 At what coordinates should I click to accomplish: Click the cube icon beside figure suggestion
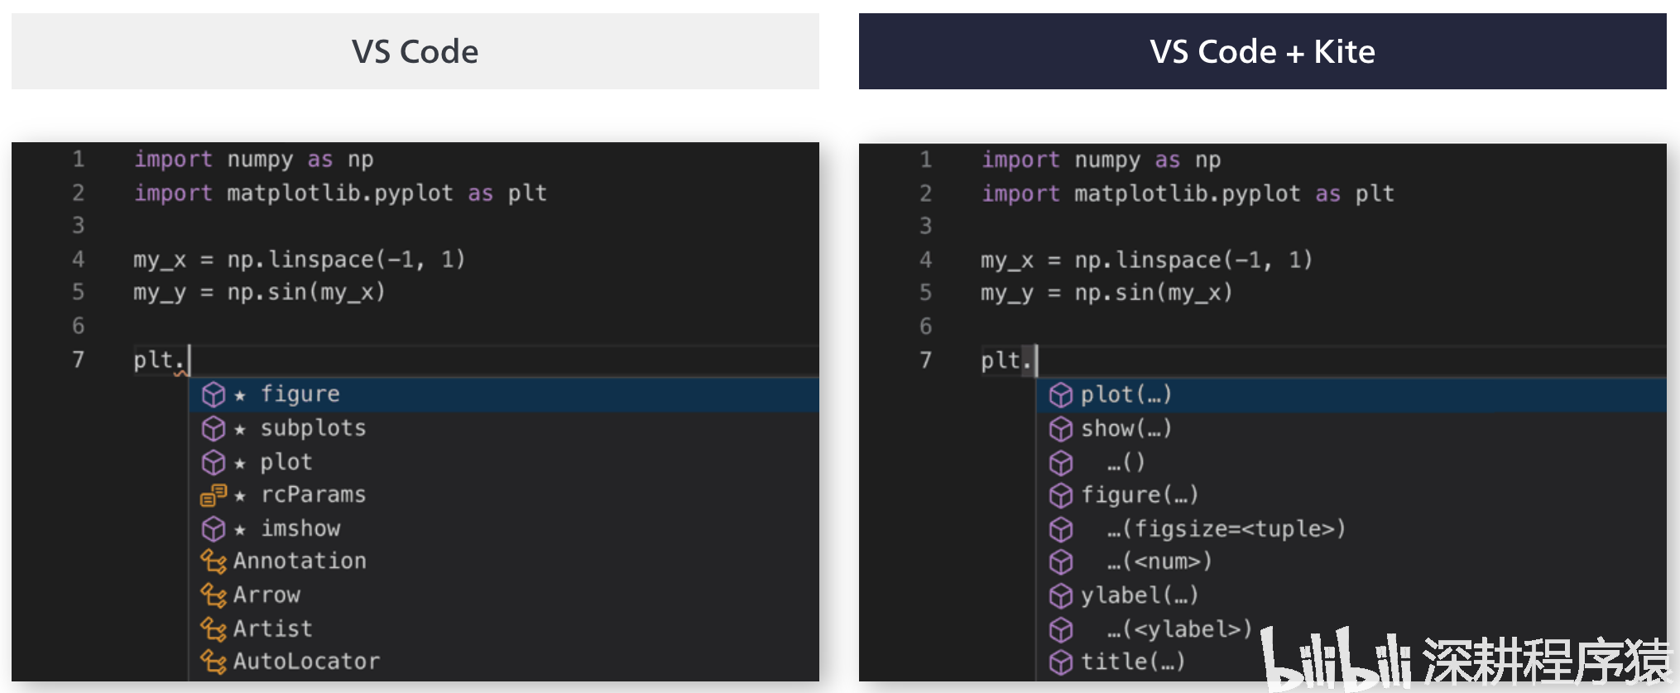pos(214,394)
